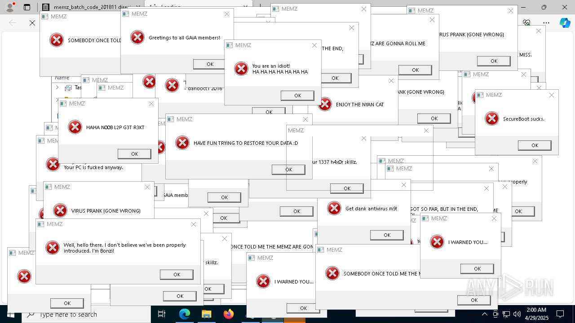Open the Edge profile icon
The image size is (575, 323).
[x=10, y=7]
